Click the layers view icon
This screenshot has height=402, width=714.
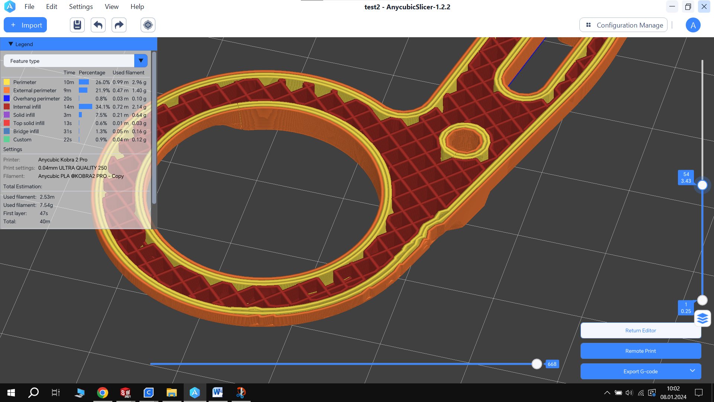point(702,319)
